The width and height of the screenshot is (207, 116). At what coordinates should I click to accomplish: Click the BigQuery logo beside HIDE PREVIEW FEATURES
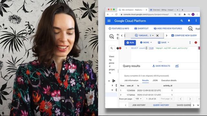[x=190, y=29]
